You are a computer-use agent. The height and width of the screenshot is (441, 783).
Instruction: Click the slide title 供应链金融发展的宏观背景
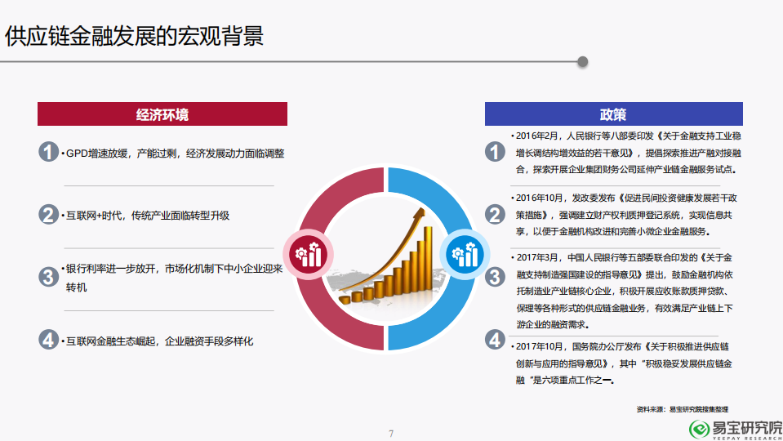coord(134,36)
